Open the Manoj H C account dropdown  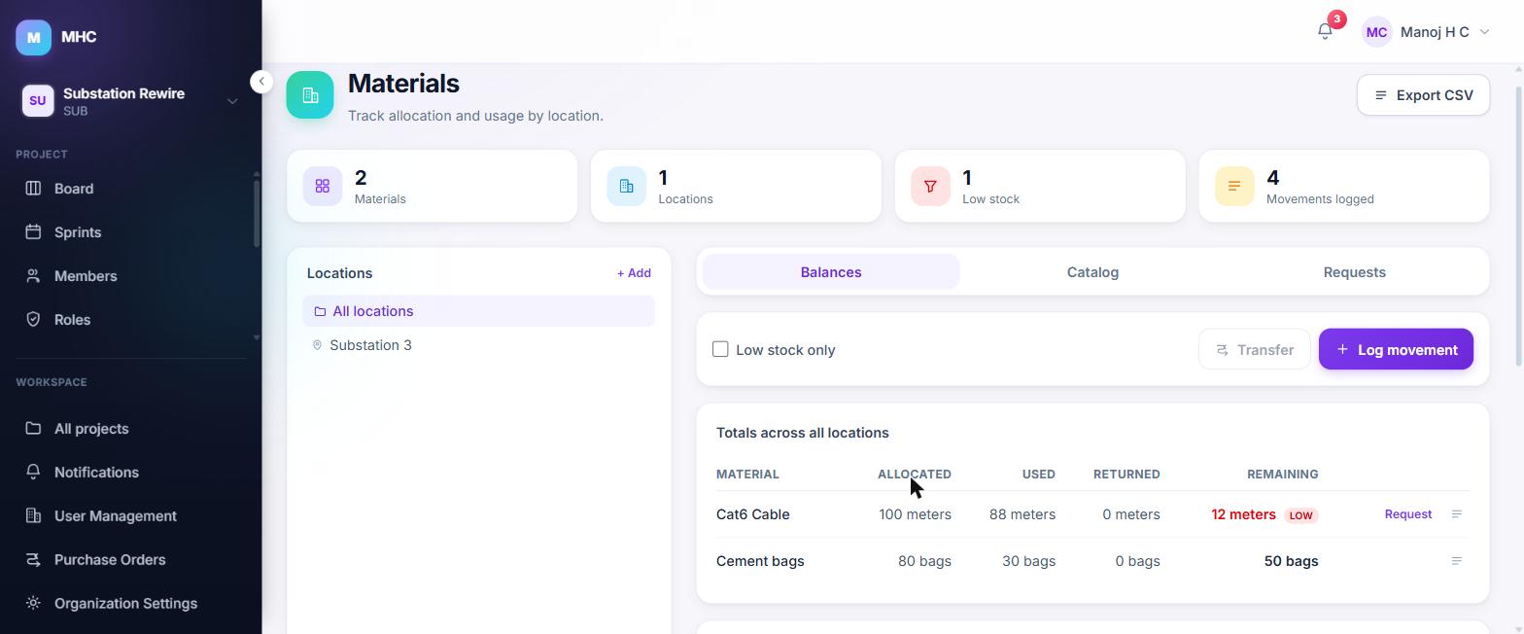[x=1426, y=32]
